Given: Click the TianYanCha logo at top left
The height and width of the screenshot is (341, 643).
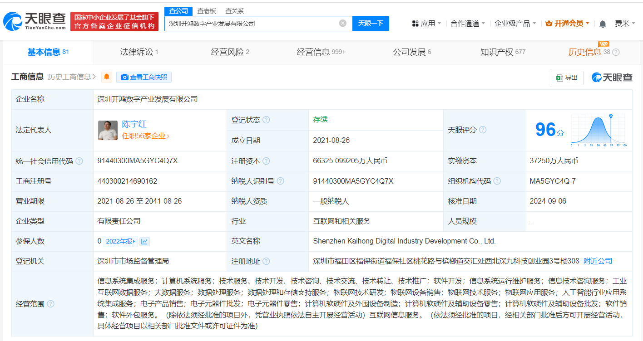Looking at the screenshot, I should click(x=34, y=21).
